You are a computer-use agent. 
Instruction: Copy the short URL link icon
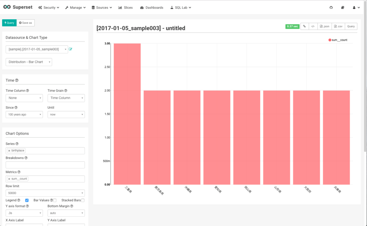304,26
